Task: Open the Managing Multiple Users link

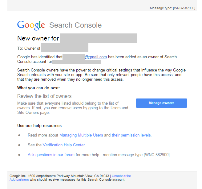Action: point(81,135)
